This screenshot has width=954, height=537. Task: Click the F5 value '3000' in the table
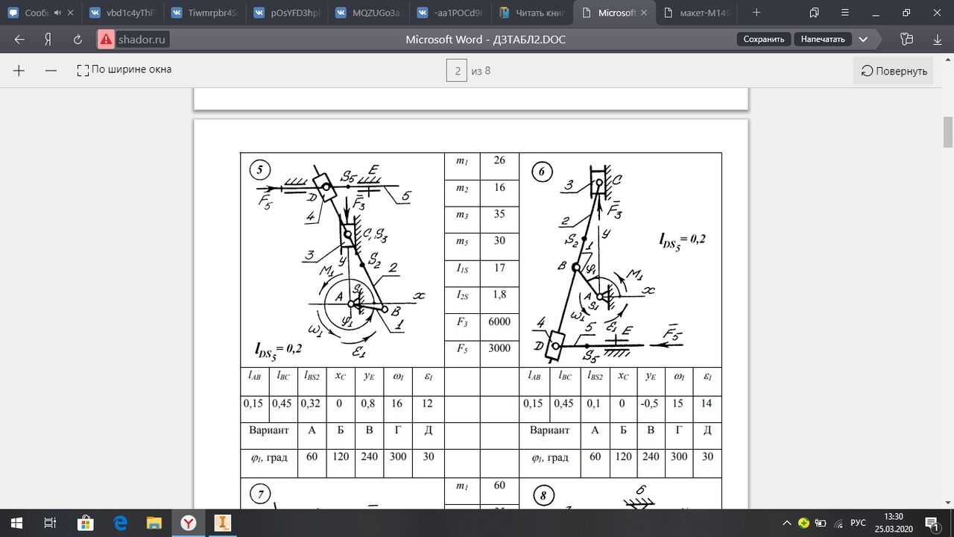[499, 348]
